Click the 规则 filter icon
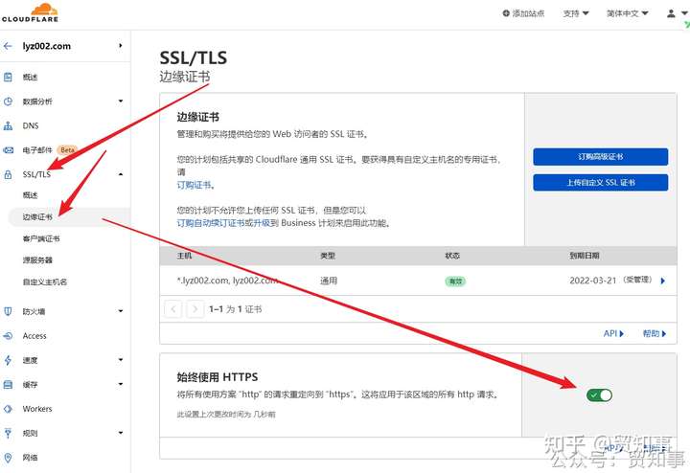The image size is (690, 473). click(x=8, y=434)
